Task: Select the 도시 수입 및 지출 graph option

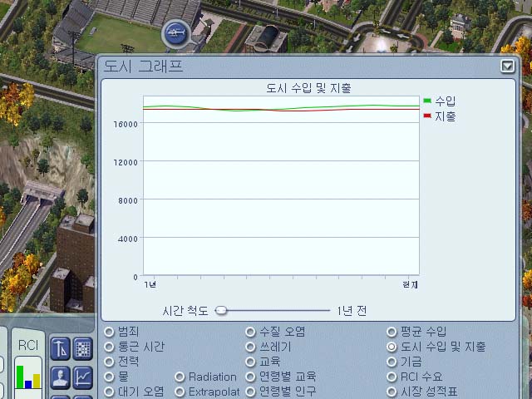Action: (x=392, y=347)
